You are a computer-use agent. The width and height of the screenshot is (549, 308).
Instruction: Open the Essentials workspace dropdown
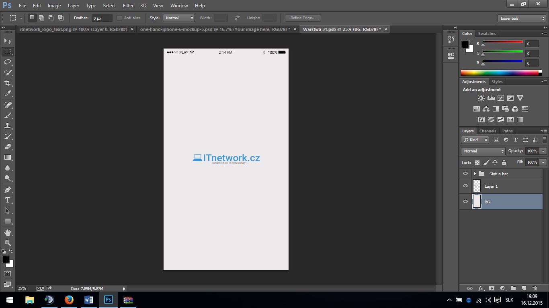(x=521, y=18)
